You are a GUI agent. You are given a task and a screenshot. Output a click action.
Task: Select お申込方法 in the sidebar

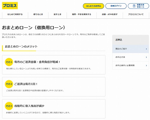click(130, 57)
